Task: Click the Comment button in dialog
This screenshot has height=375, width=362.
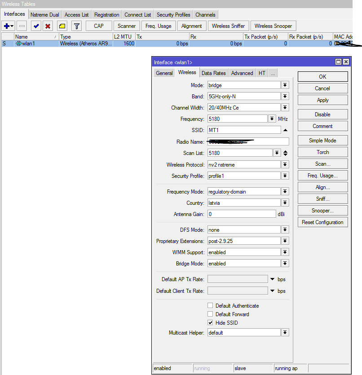Action: pyautogui.click(x=322, y=126)
